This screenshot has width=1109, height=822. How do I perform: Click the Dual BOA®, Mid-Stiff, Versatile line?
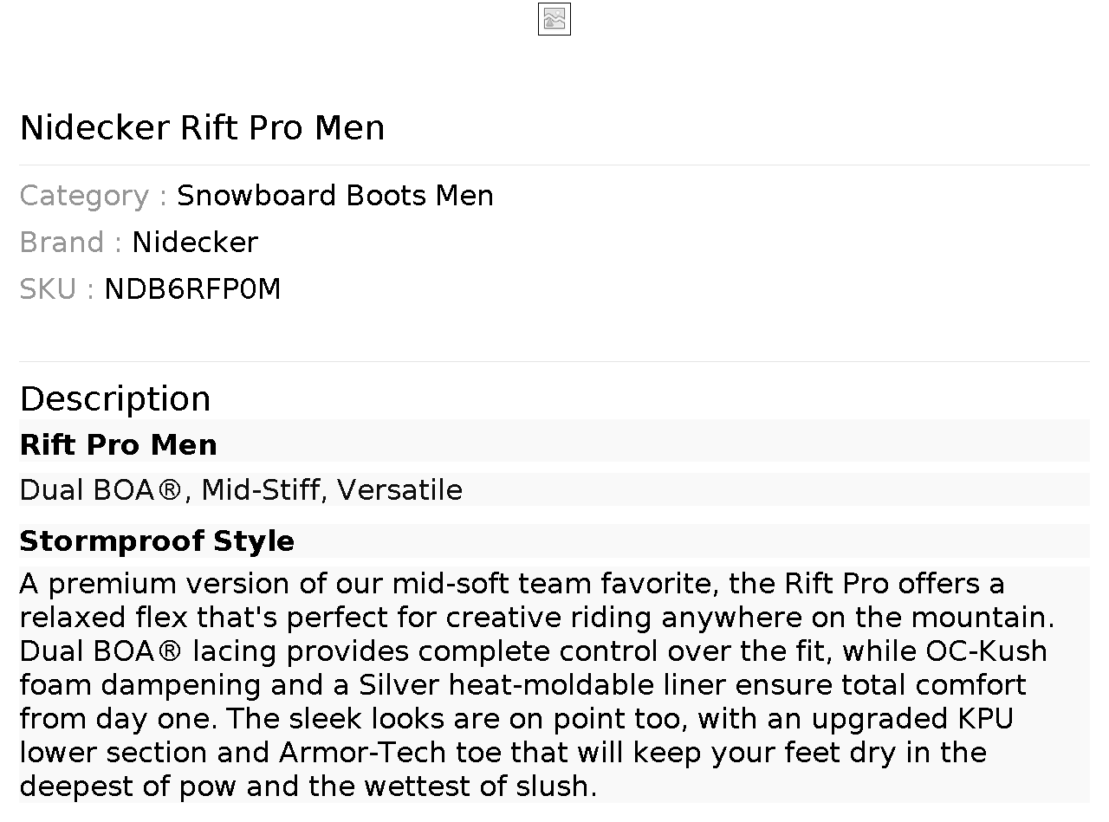(241, 490)
